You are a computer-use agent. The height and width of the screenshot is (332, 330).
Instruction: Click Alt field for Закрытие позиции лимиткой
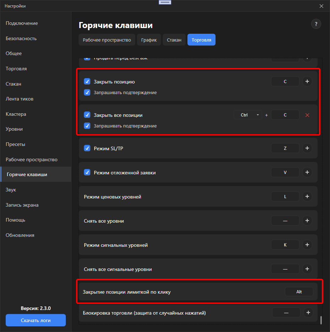coord(299,292)
